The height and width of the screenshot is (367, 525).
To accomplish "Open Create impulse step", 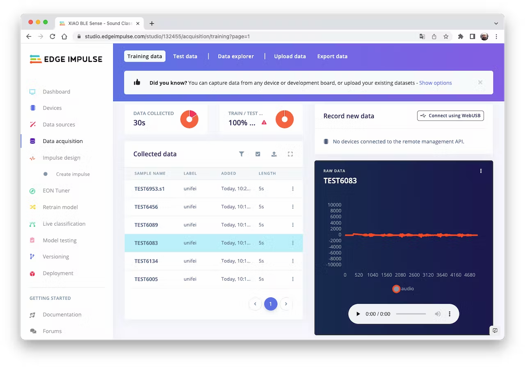I will click(73, 174).
